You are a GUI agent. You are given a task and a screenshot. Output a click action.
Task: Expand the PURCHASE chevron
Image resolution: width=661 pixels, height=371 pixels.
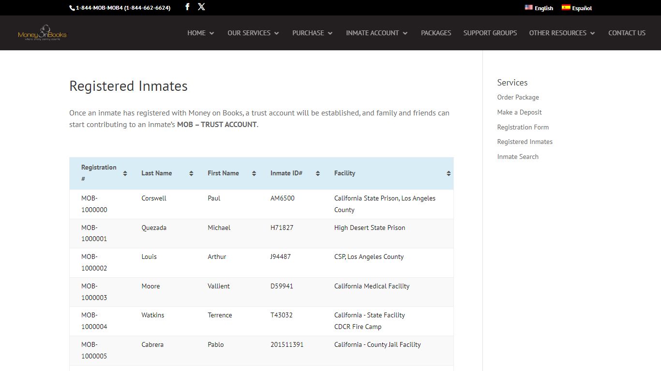(330, 33)
